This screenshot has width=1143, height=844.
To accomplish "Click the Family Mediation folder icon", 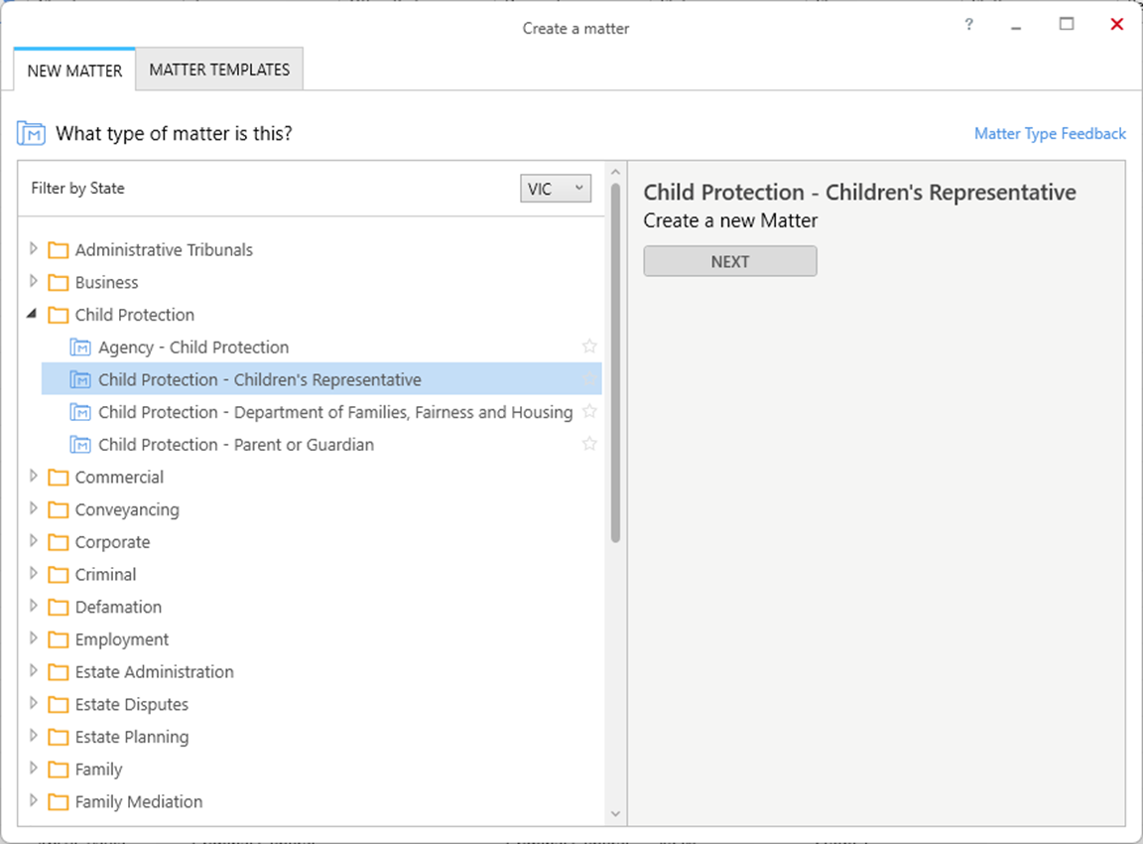I will [58, 802].
